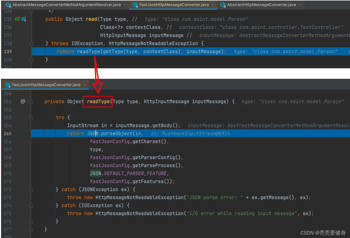The height and width of the screenshot is (238, 350).
Task: Click 'getBody()' call on line 264
Action: (165, 125)
